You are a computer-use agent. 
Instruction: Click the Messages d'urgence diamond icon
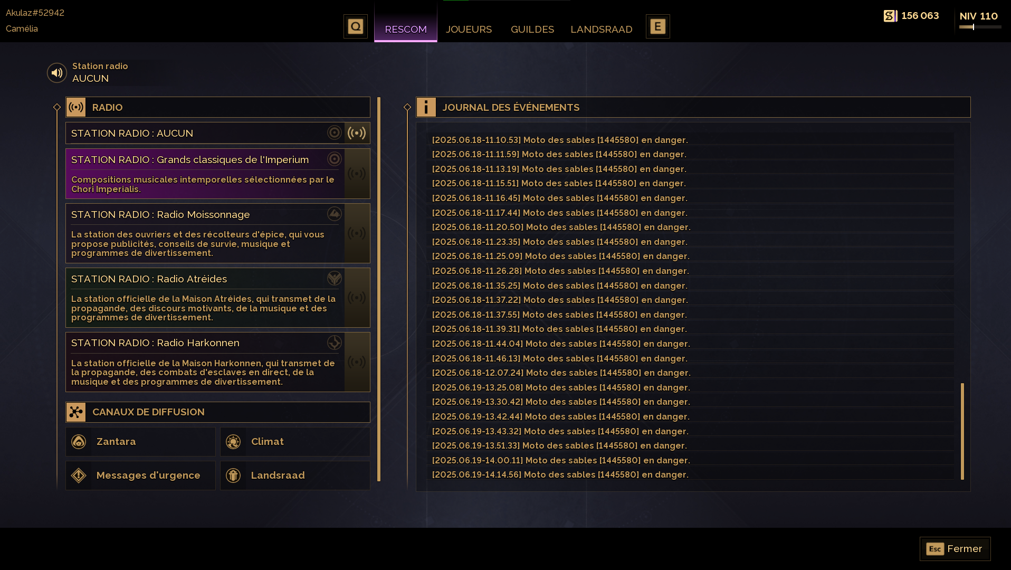coord(79,476)
